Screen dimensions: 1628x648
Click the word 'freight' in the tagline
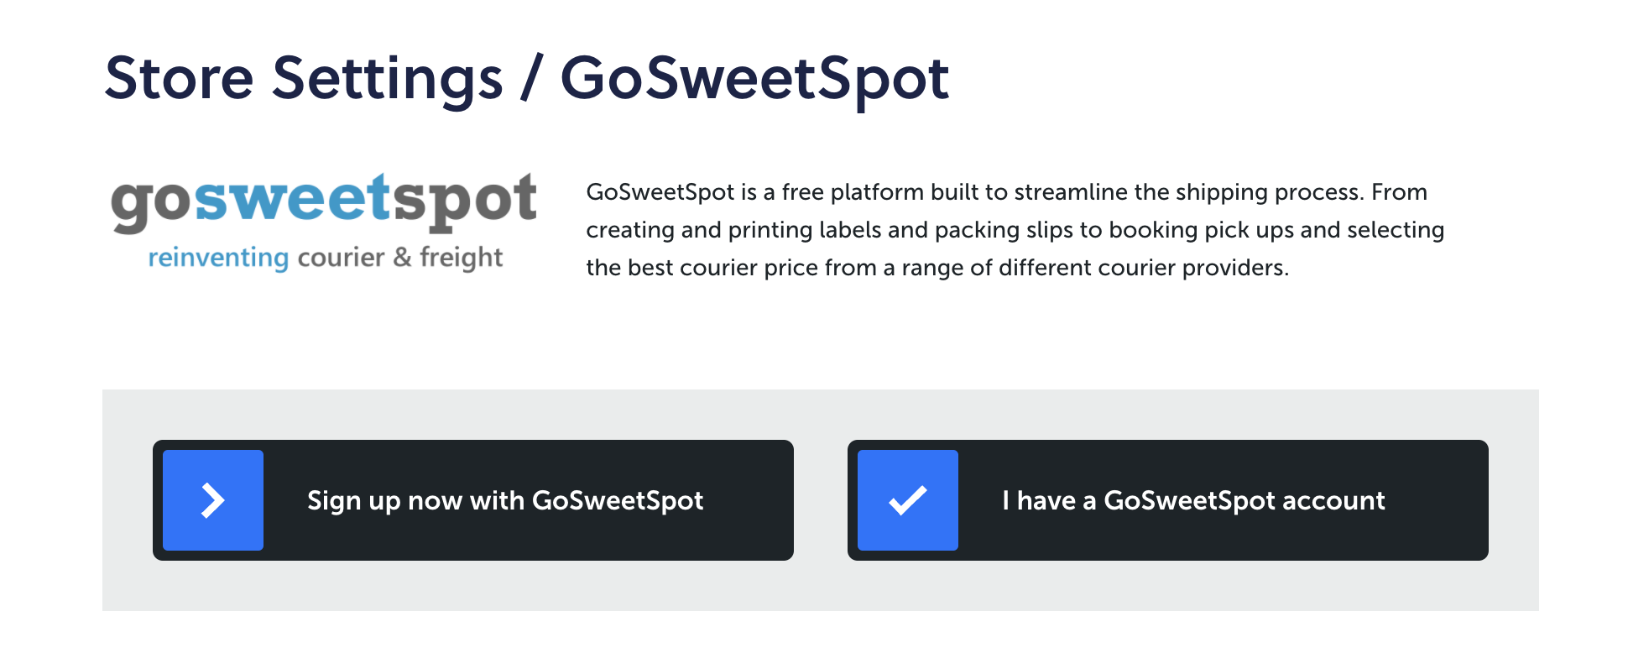pos(462,258)
